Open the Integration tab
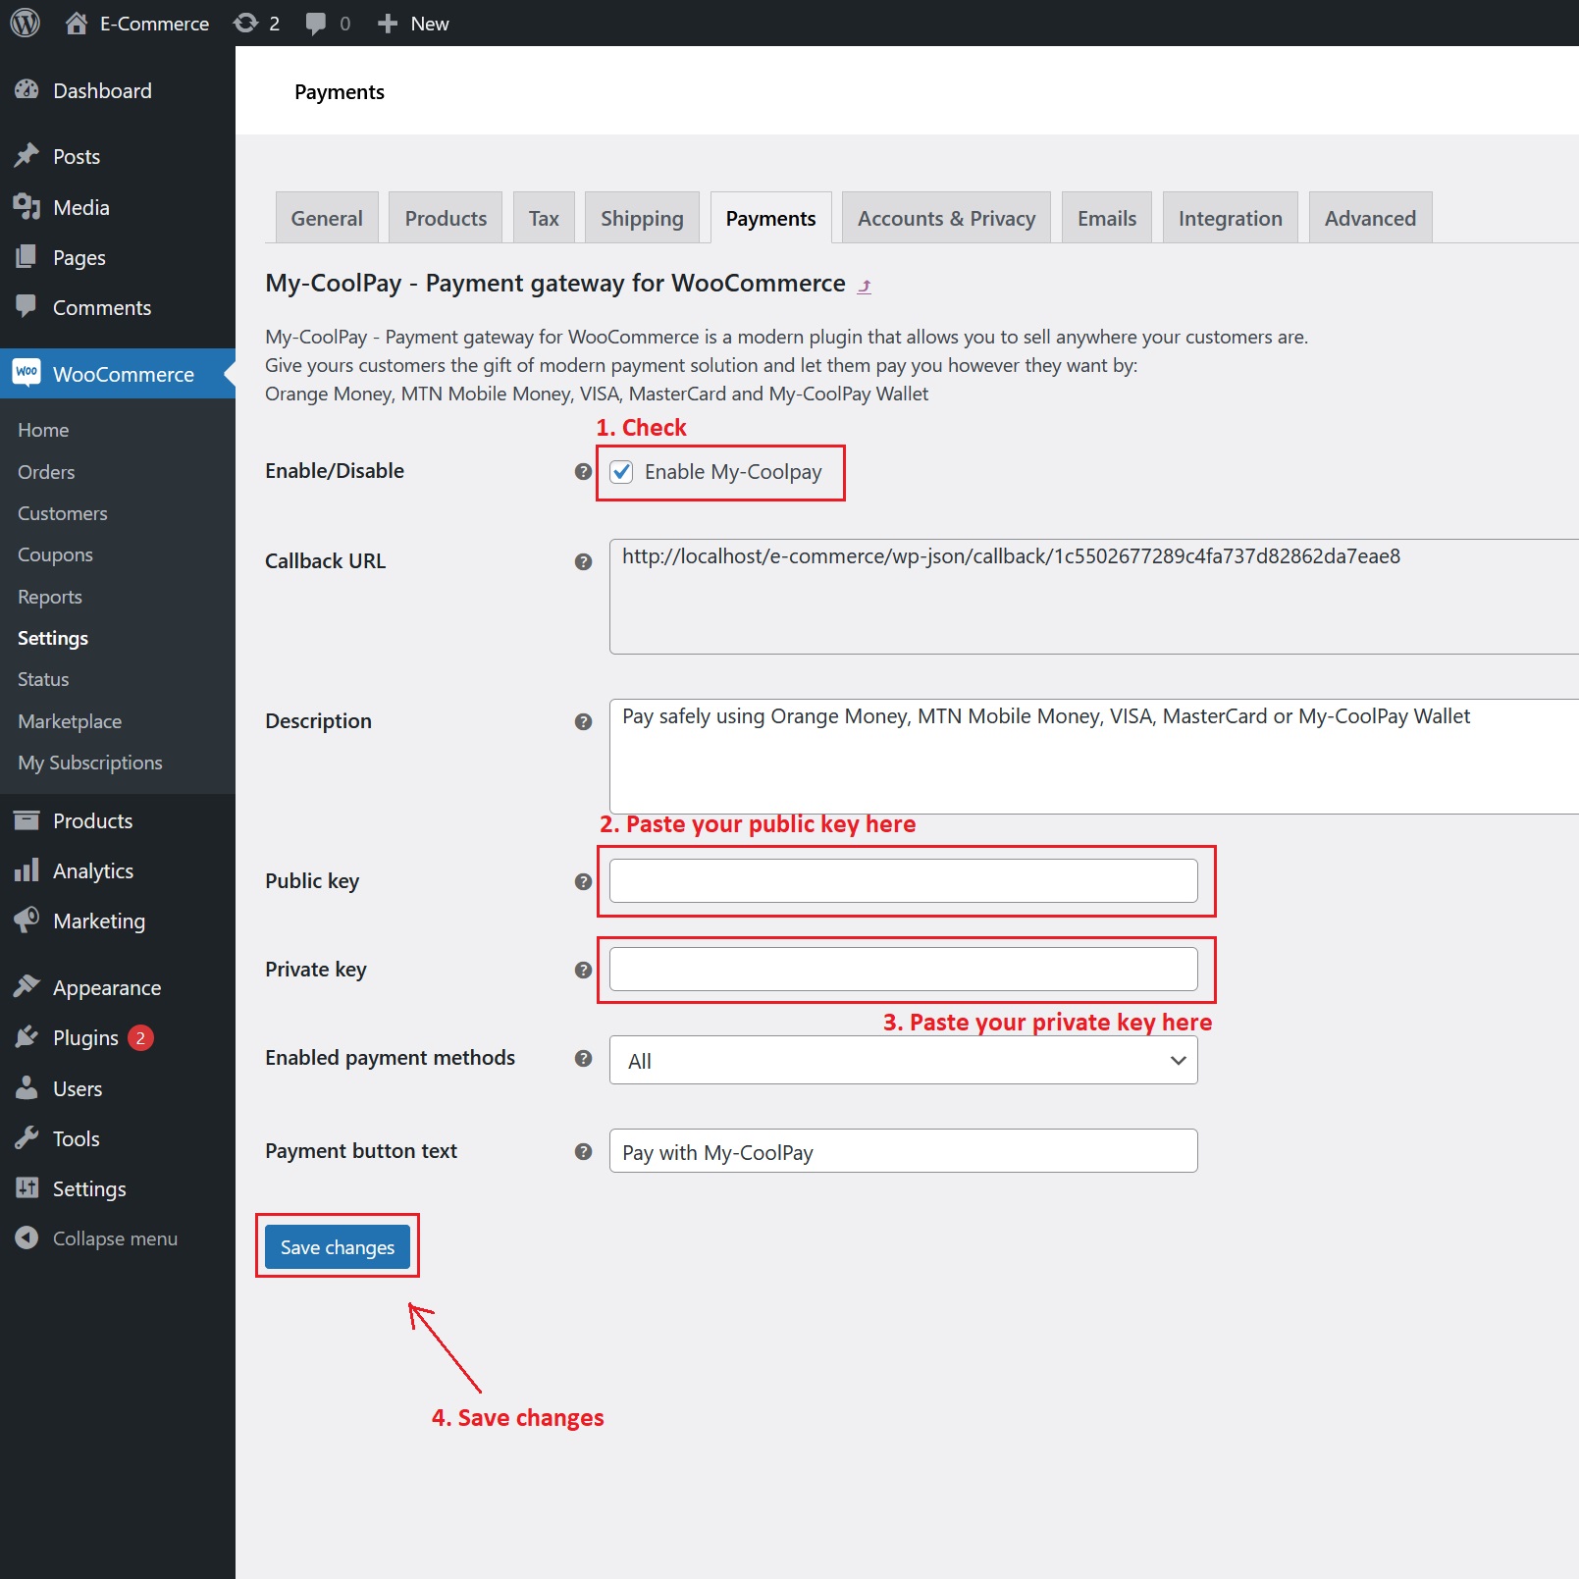The width and height of the screenshot is (1579, 1579). [x=1231, y=218]
